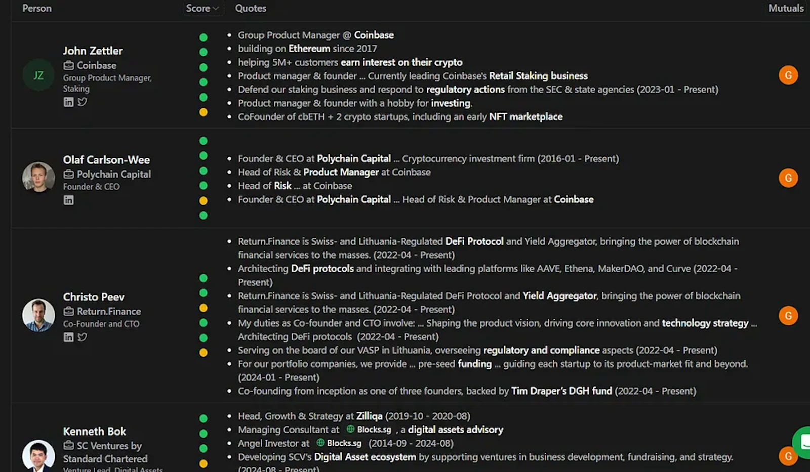Click the company briefcase icon next to Coinbase

pos(68,65)
